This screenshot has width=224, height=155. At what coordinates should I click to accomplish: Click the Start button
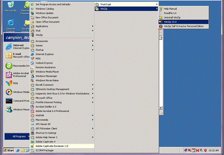[x=9, y=150]
